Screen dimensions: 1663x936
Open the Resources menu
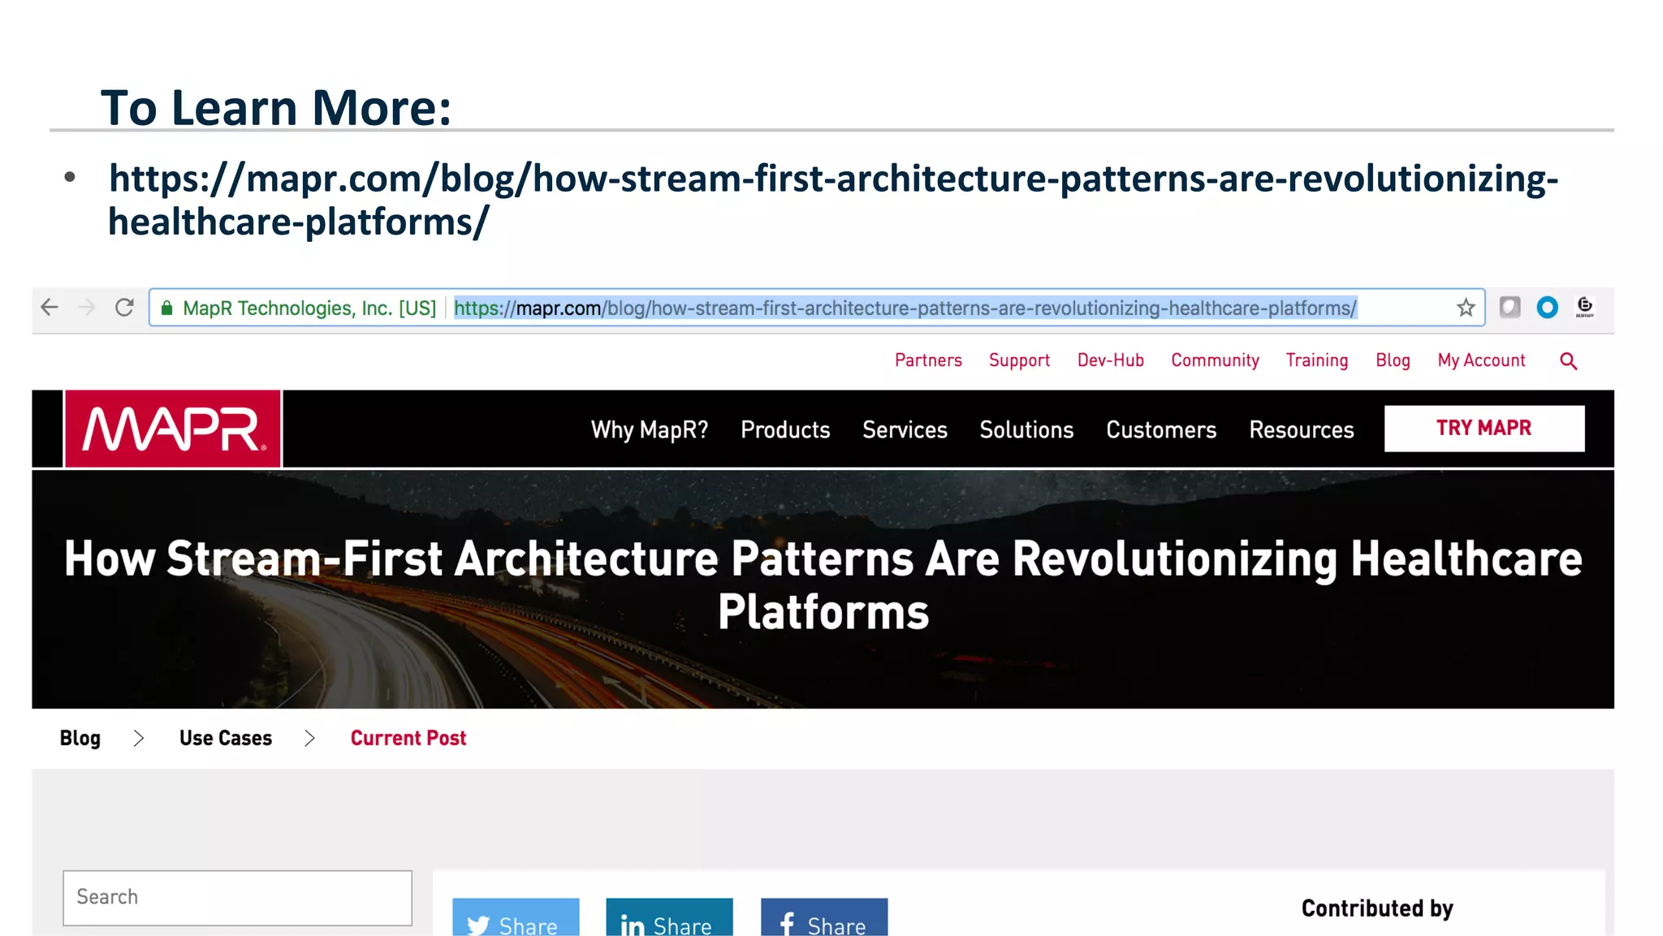(1301, 429)
